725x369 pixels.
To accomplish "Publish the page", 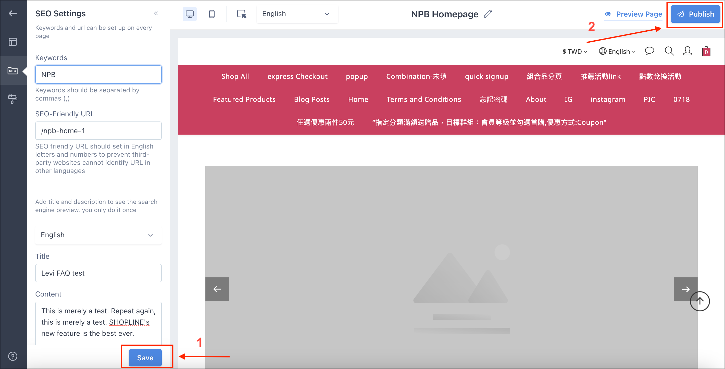I will (x=695, y=14).
